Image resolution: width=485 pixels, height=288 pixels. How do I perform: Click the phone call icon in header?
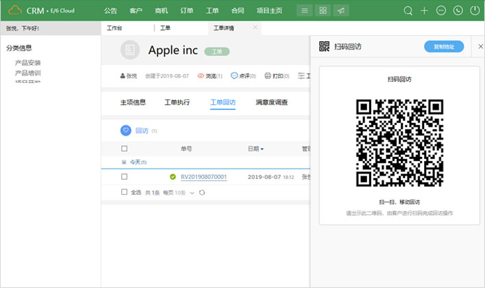pos(458,10)
